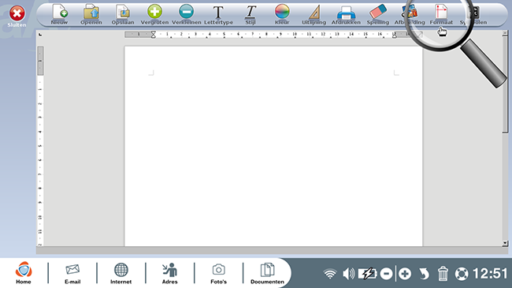Open the Internet browser section
Image resolution: width=512 pixels, height=288 pixels.
(121, 273)
